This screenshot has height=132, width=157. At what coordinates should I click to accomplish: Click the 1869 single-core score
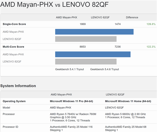click(83, 24)
